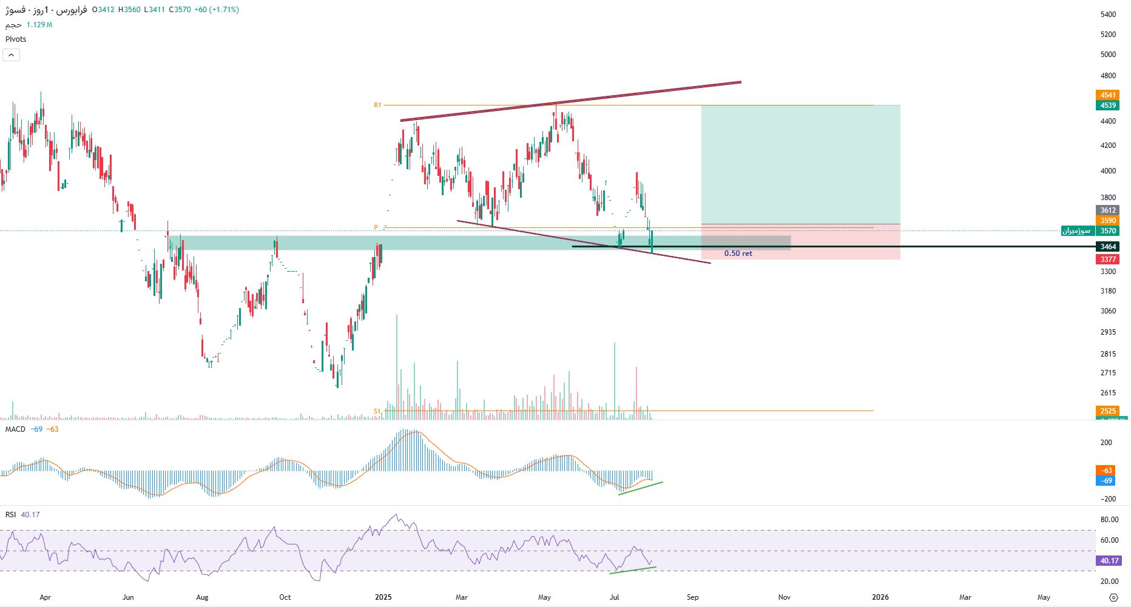Image resolution: width=1131 pixels, height=607 pixels.
Task: Click the RSI value label 40.17 on axis
Action: pyautogui.click(x=1109, y=561)
